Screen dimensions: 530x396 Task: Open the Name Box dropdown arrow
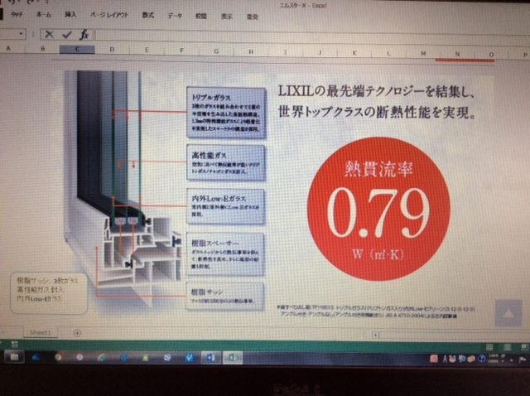click(21, 34)
